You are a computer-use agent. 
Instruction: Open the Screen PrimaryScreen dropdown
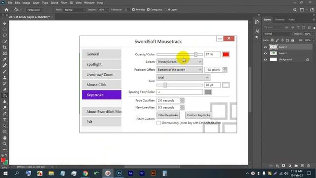tap(180, 62)
